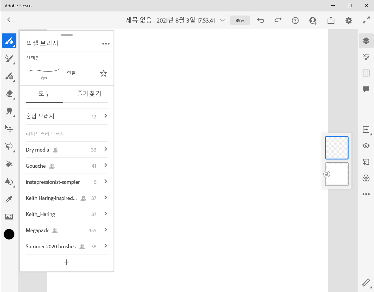This screenshot has height=292, width=374.
Task: Toggle layer visibility eye icon
Action: coord(366,146)
